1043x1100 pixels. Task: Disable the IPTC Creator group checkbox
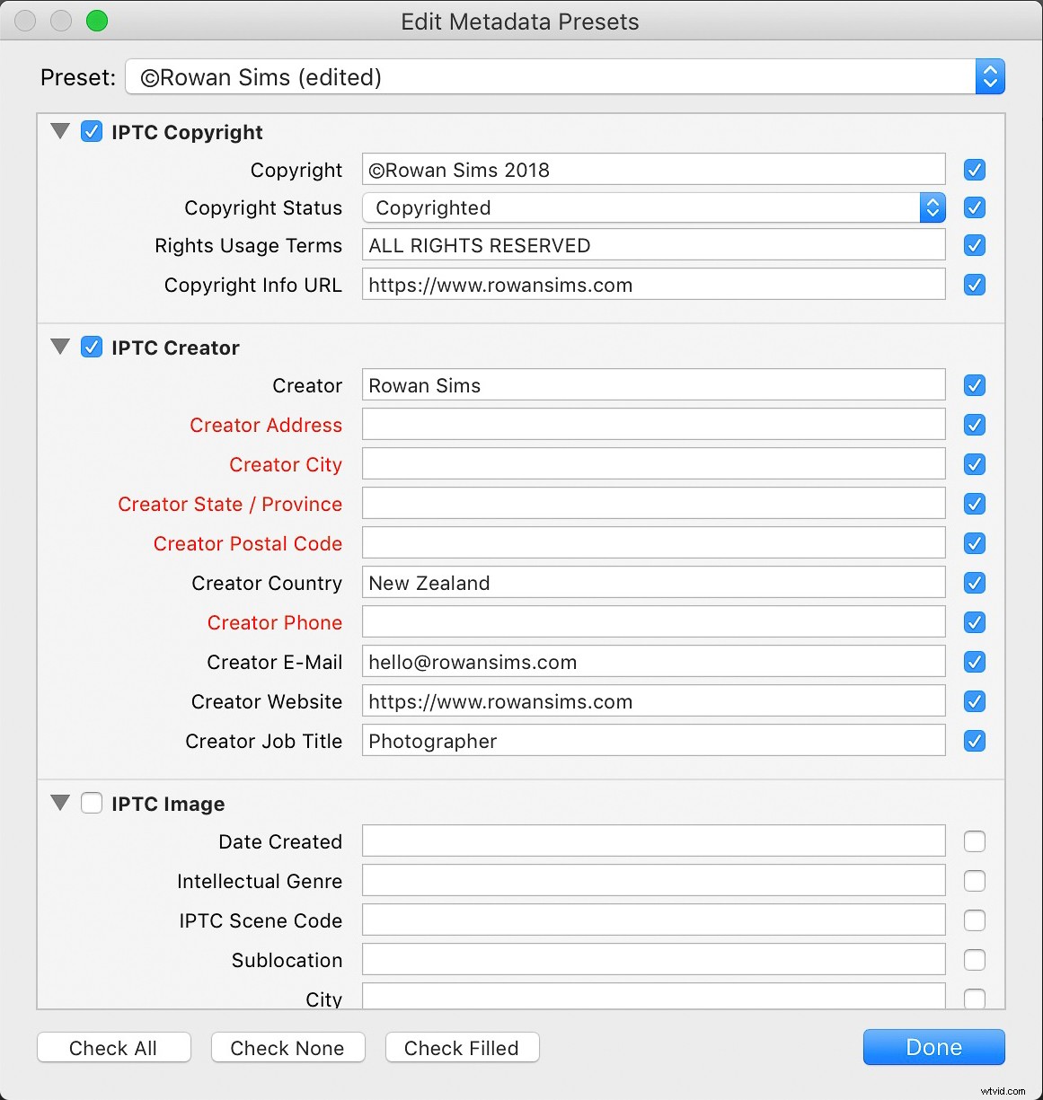click(x=92, y=347)
